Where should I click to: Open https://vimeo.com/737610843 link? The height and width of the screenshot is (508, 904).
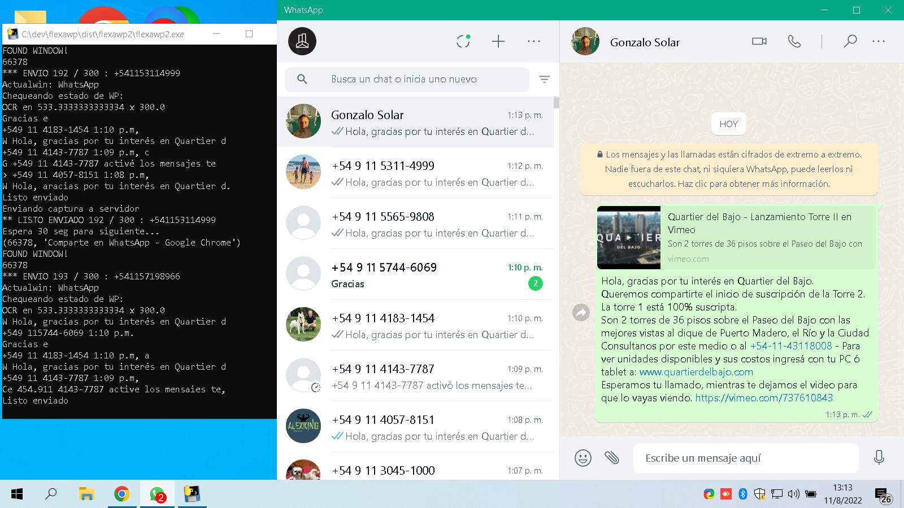tap(764, 397)
